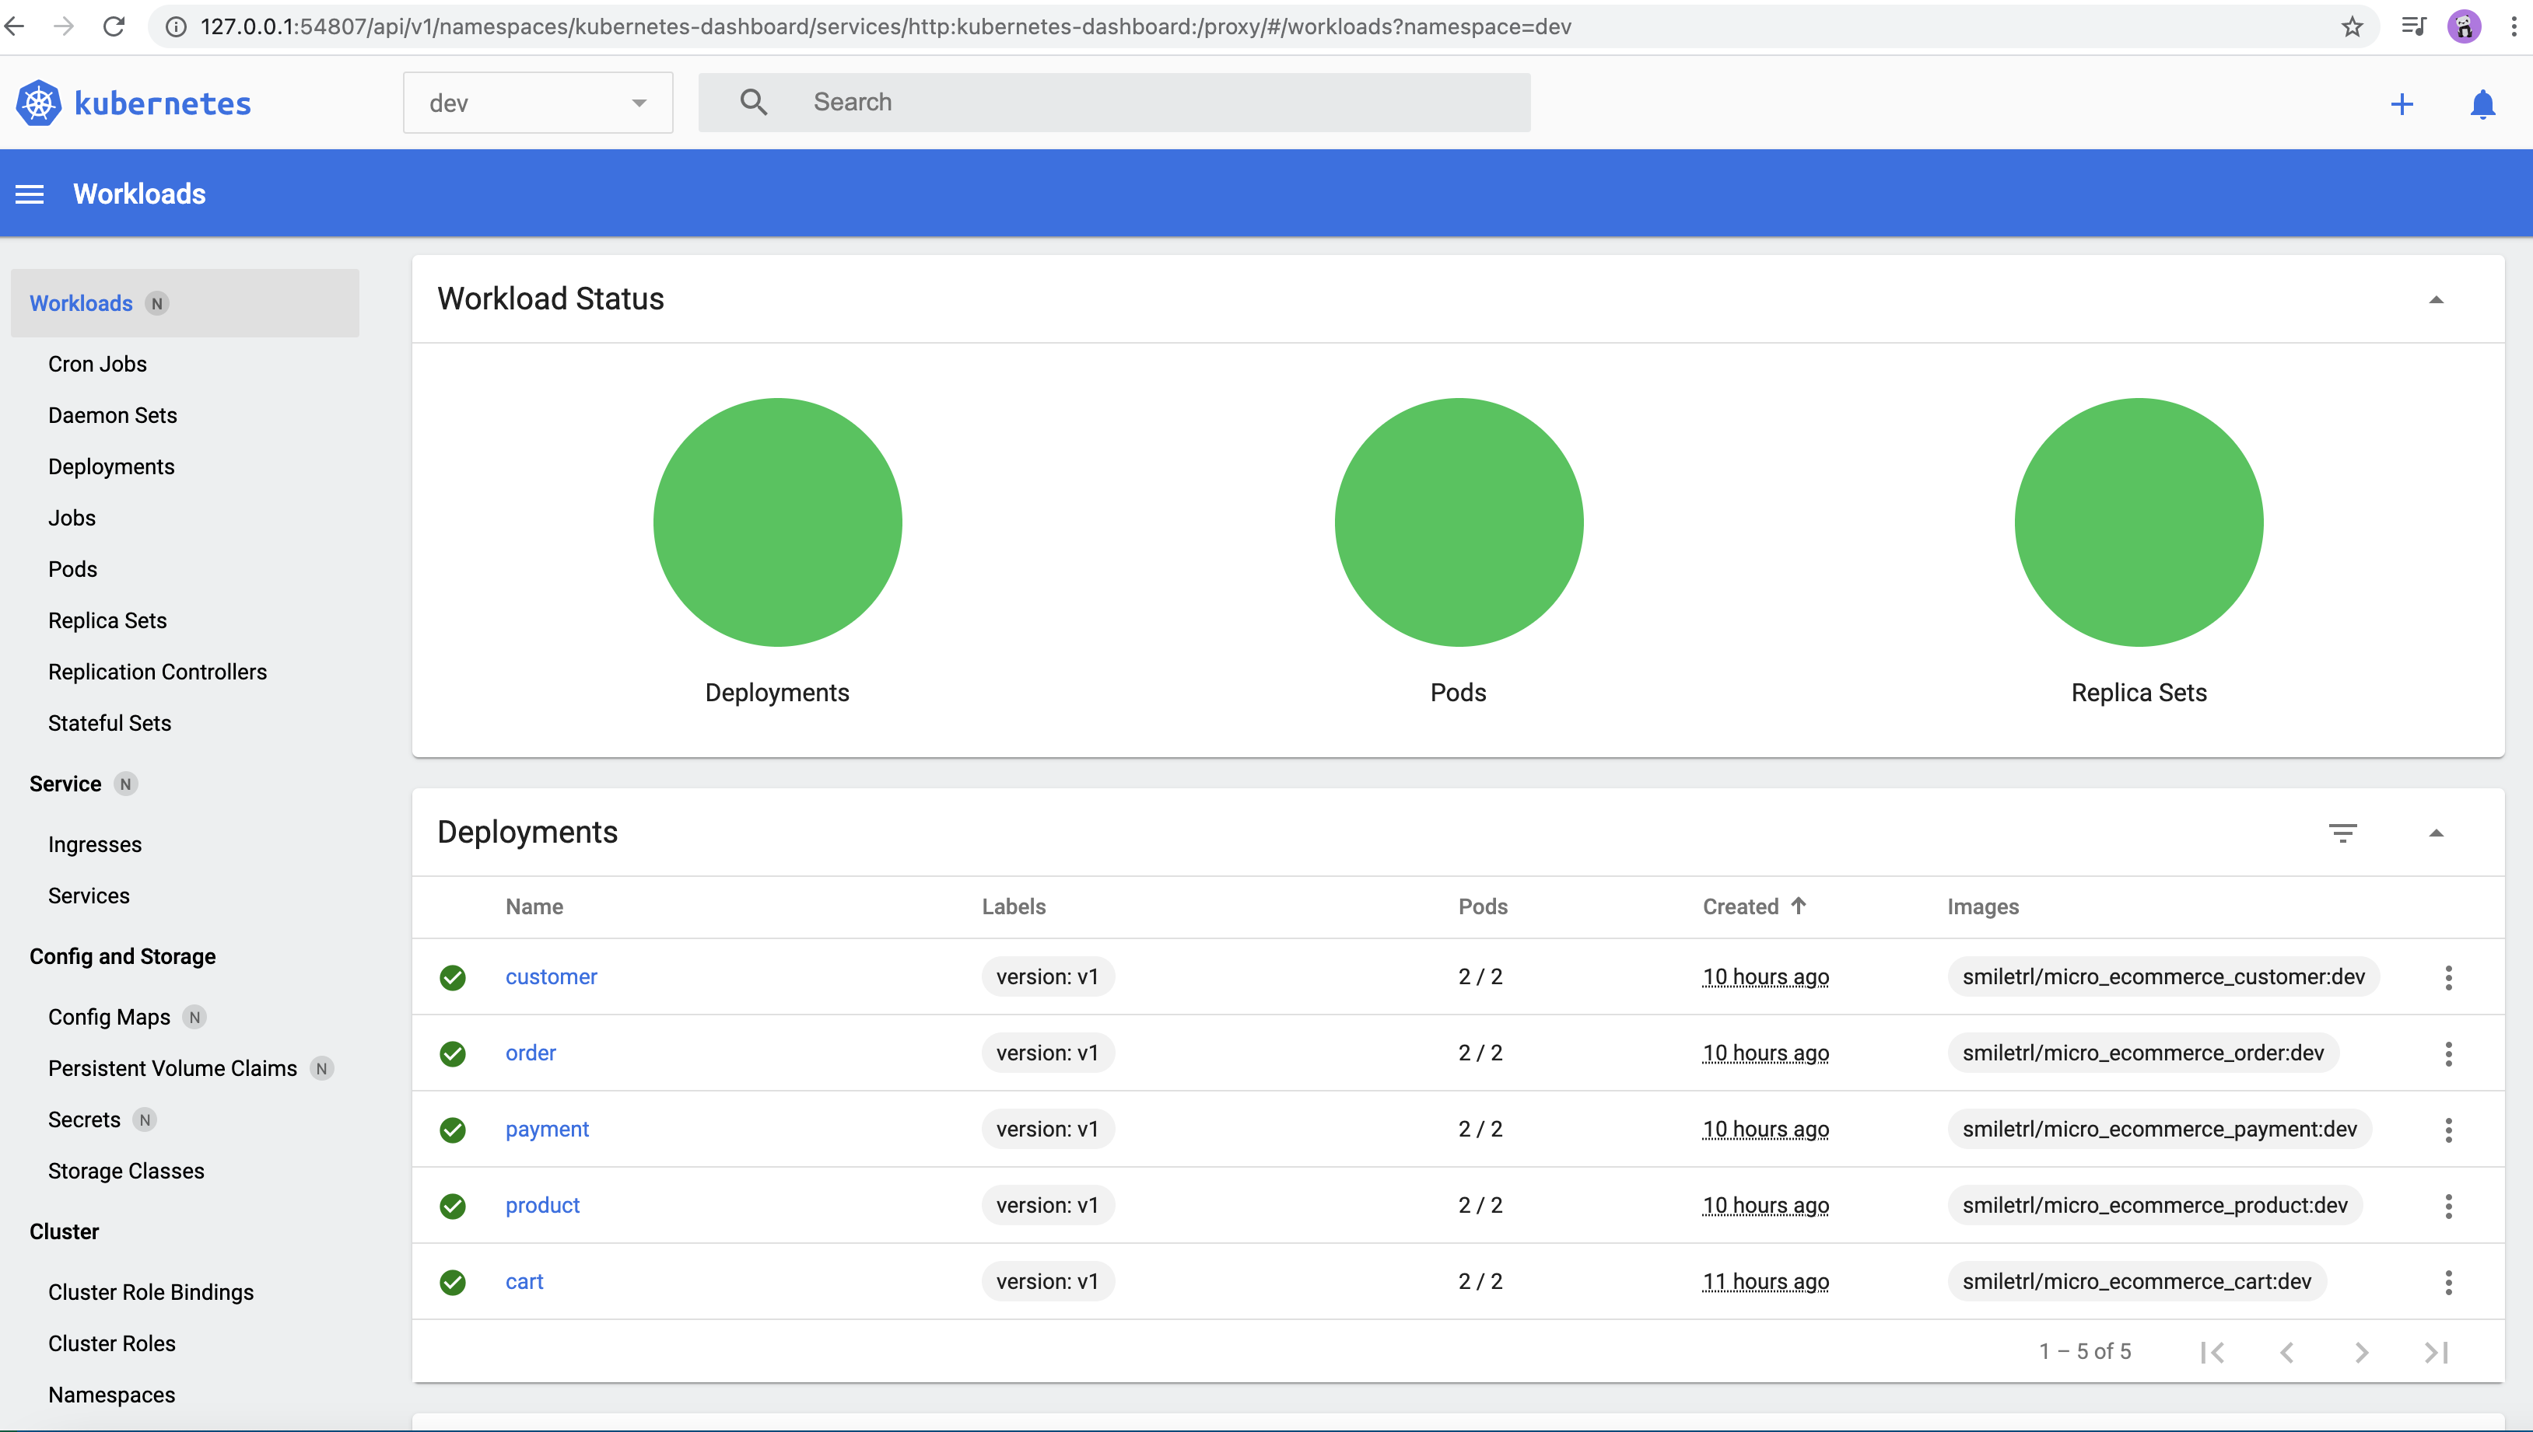The height and width of the screenshot is (1432, 2533).
Task: Collapse the Deployments card
Action: pos(2436,833)
